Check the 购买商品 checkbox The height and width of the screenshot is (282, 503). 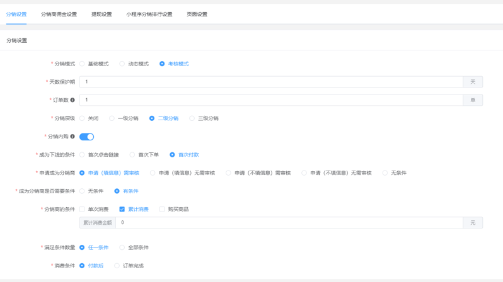(162, 209)
